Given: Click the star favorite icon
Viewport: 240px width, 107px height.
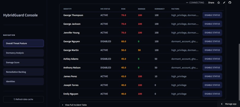Looking at the screenshot, I should click(219, 3).
